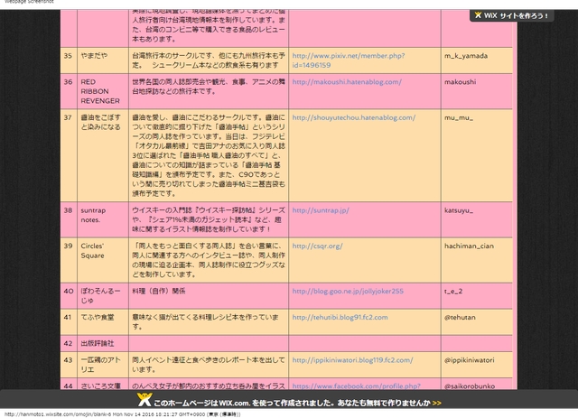This screenshot has height=418, width=578.
Task: Open the tehutibi.blog91.fc2.com link
Action: pos(339,317)
